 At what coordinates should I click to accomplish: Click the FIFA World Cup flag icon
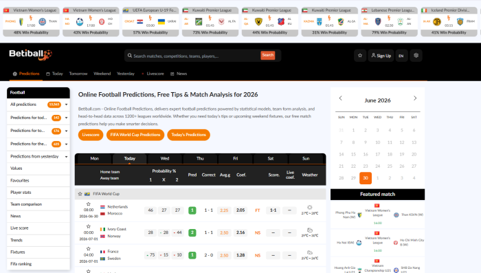(x=87, y=194)
